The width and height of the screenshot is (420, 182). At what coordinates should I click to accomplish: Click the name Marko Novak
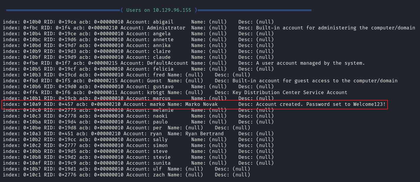[202, 104]
